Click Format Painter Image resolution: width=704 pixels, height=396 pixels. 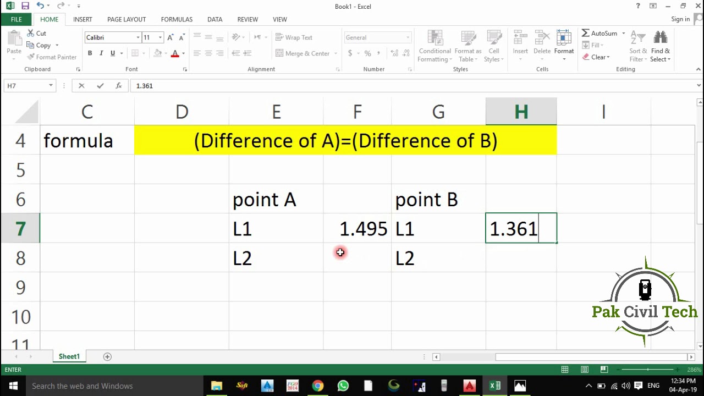click(52, 57)
